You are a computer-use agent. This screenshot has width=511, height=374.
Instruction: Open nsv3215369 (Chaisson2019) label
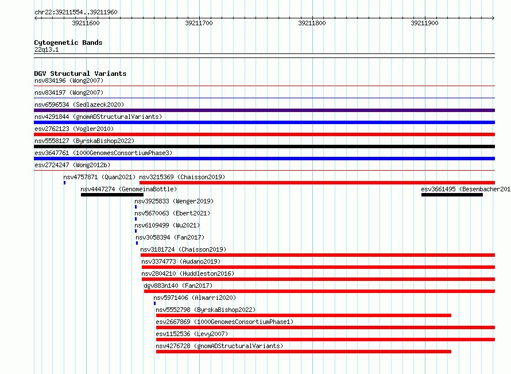tap(182, 177)
